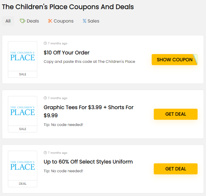Click the green tag icon beside Deals
Viewport: 206px width, 196px height.
pos(22,21)
